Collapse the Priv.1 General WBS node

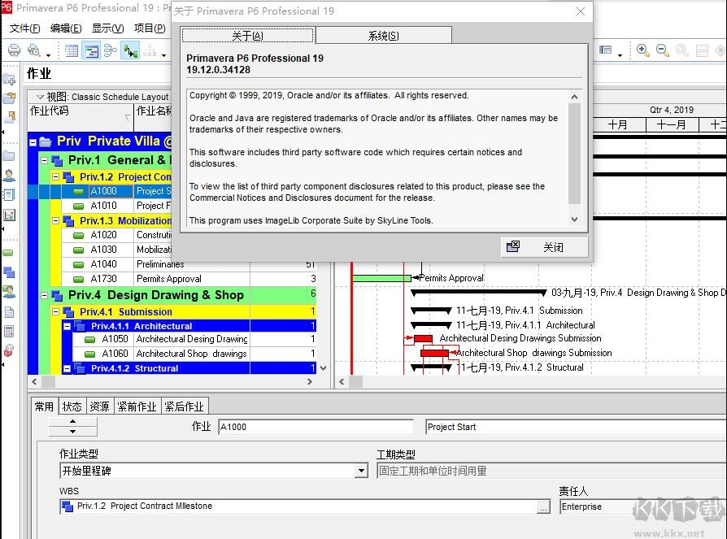[45, 160]
